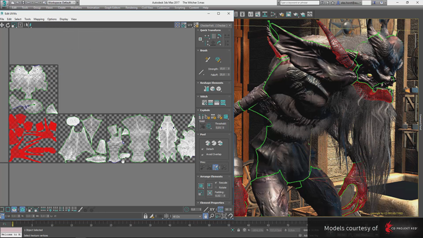Toggle the Rescale checkbox in Arrange Elements
Screen dimensions: 423x238
pos(216,183)
